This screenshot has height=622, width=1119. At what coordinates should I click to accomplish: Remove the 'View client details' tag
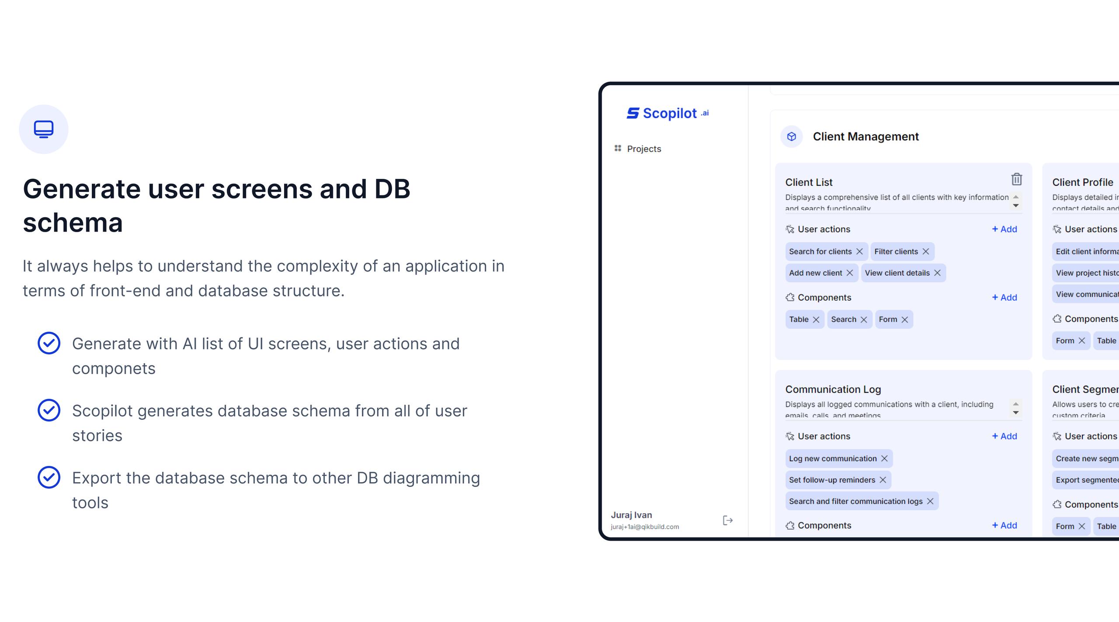(938, 273)
